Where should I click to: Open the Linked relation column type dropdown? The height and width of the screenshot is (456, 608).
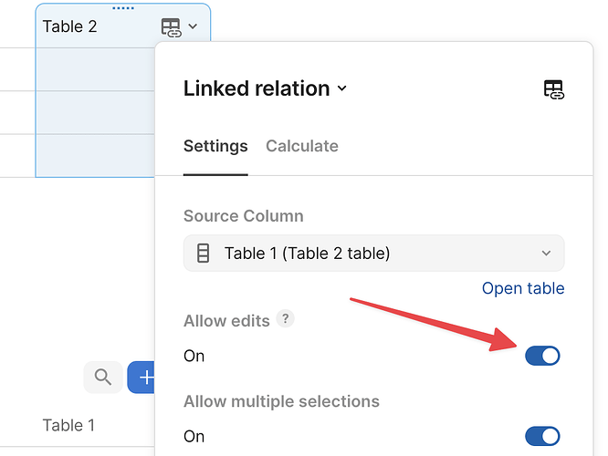tap(265, 88)
